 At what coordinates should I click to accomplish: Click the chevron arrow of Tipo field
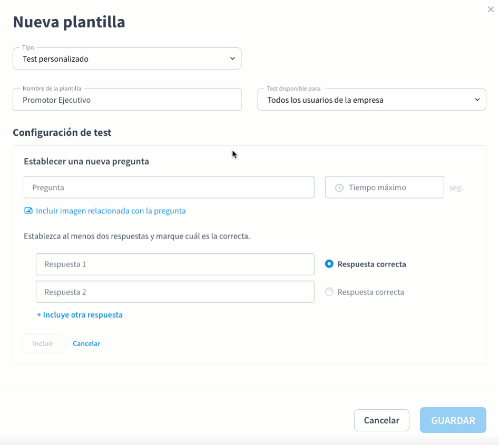tap(232, 58)
